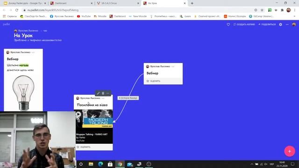Screen dimensions: 299x168
Task: Open the lightbulb image in Вебінар post
Action: 23,92
